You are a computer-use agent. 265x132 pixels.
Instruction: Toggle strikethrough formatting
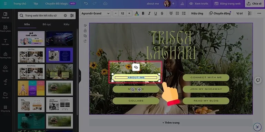(162, 13)
